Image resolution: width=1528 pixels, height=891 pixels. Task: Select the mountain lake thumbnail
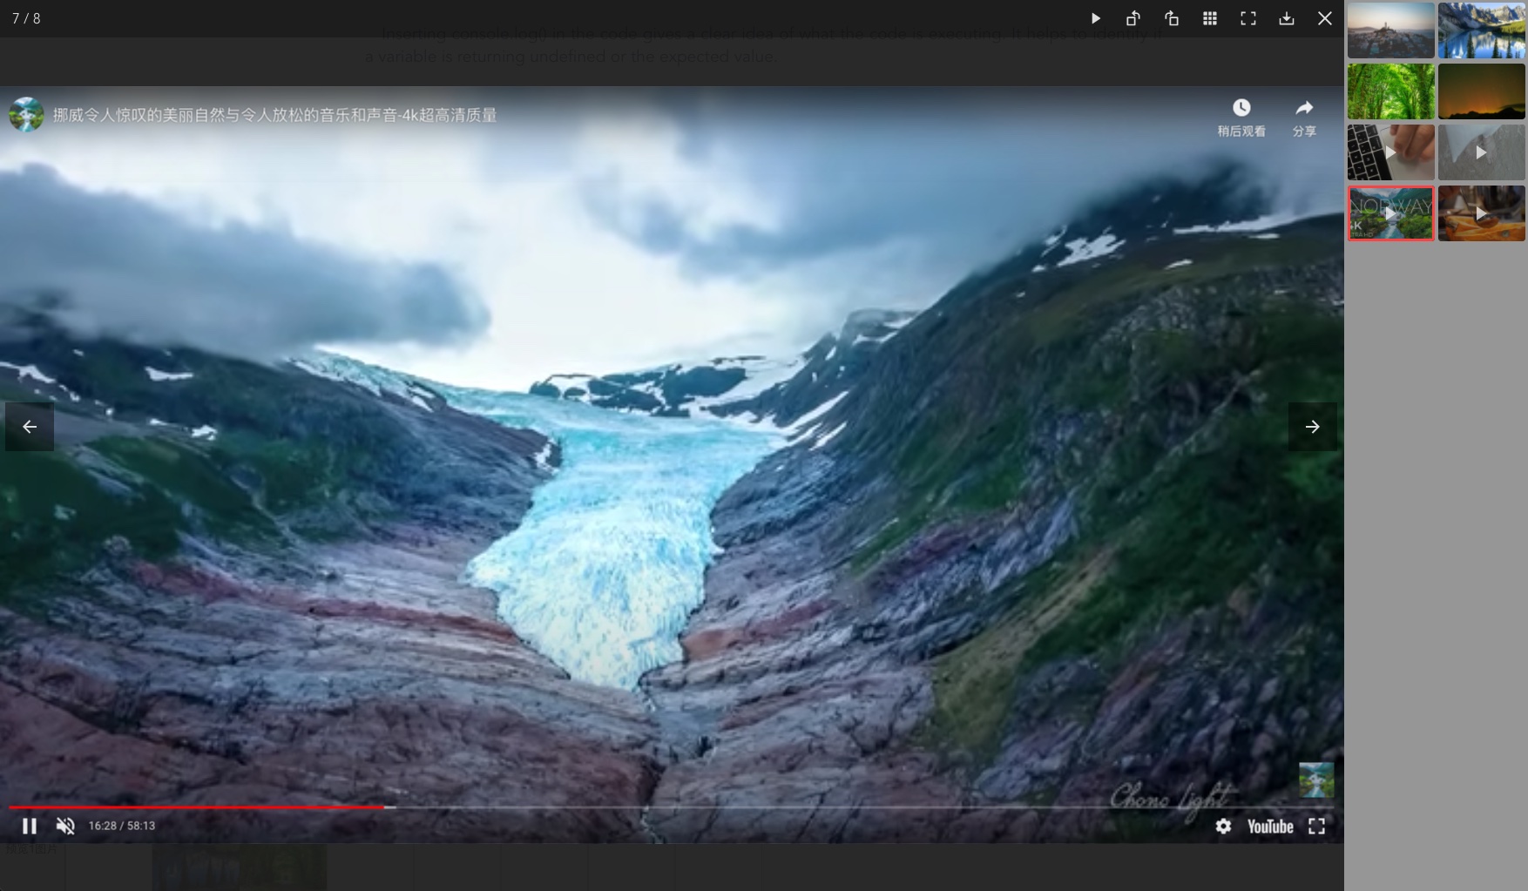pos(1482,30)
